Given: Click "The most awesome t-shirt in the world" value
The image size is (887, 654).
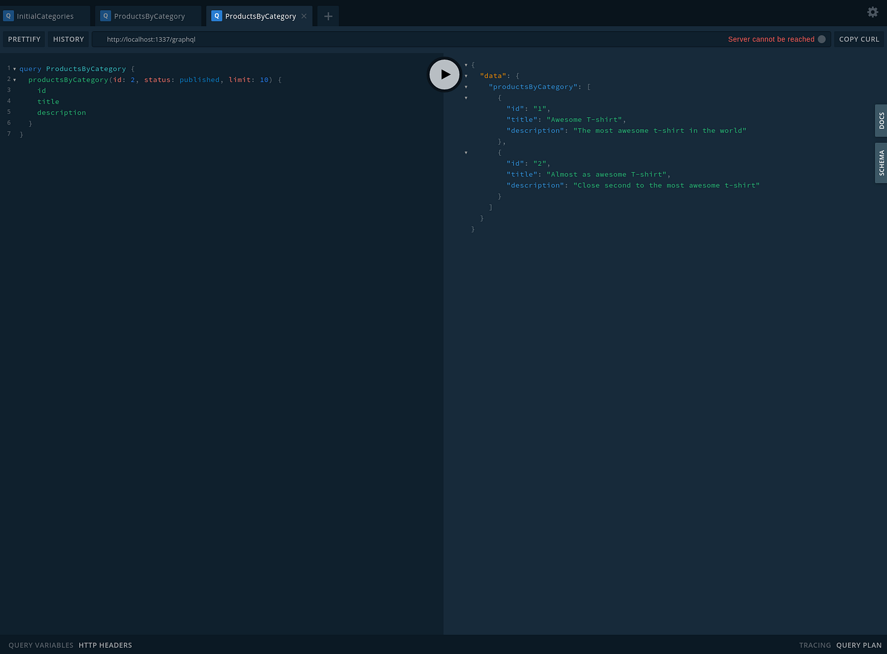Looking at the screenshot, I should point(660,130).
